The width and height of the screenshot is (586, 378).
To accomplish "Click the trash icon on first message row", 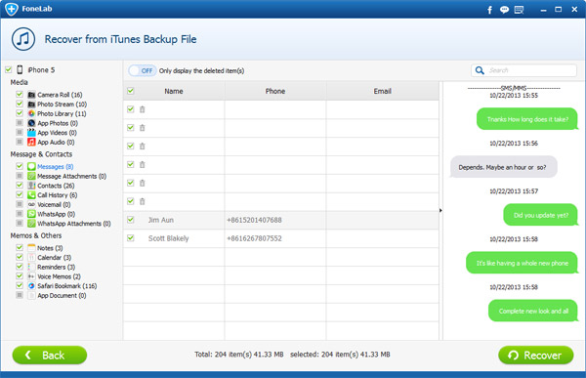I will pyautogui.click(x=142, y=109).
